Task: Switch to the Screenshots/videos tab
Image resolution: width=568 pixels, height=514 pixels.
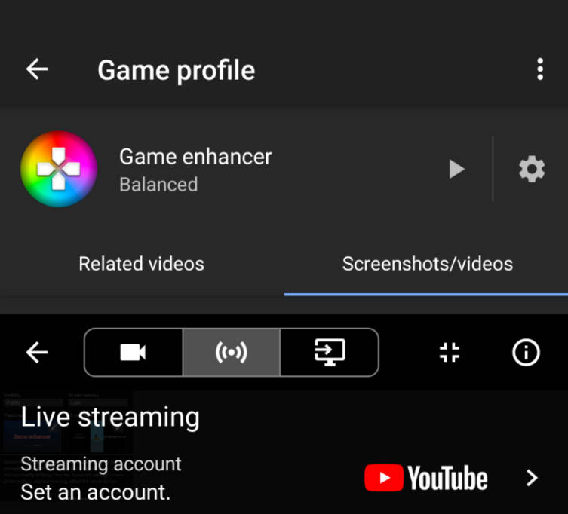Action: pyautogui.click(x=428, y=264)
